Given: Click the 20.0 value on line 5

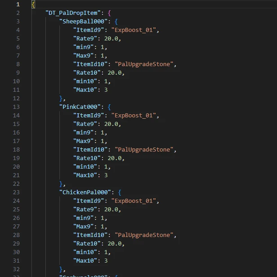Looking at the screenshot, I should [x=111, y=39].
